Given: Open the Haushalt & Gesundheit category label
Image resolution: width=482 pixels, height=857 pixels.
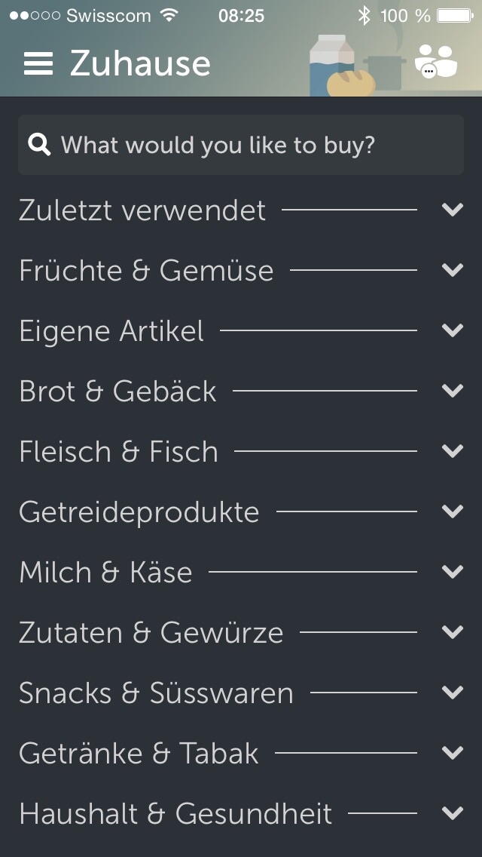Looking at the screenshot, I should tap(175, 814).
